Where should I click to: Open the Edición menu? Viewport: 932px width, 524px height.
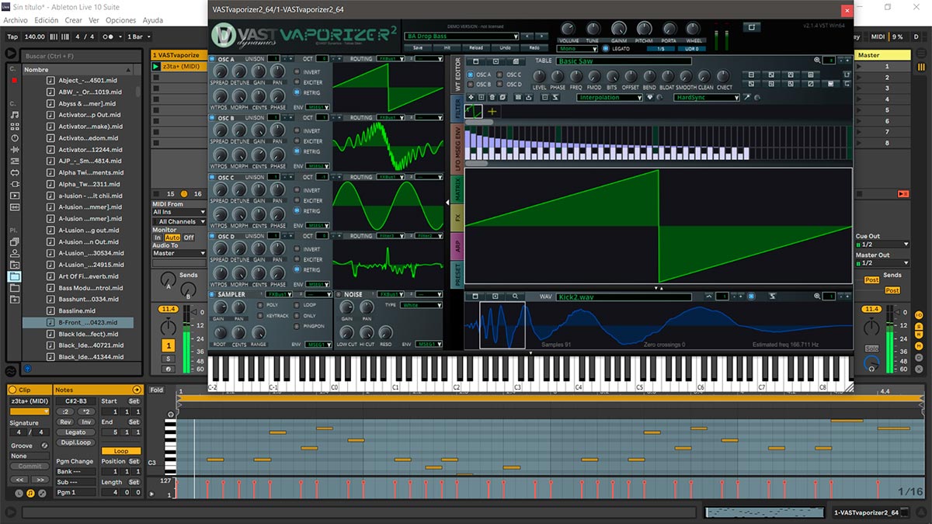click(47, 20)
